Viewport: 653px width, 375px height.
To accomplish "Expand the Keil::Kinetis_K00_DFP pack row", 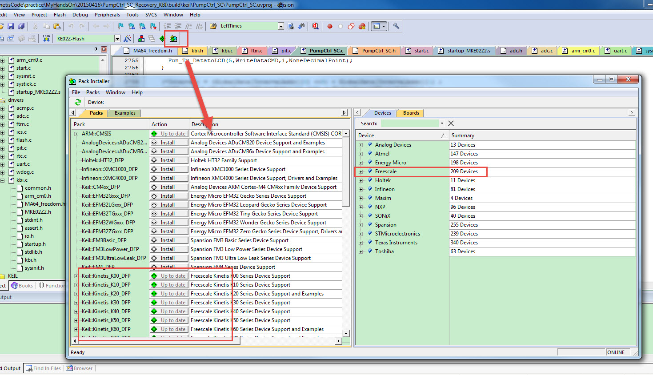I will [76, 276].
